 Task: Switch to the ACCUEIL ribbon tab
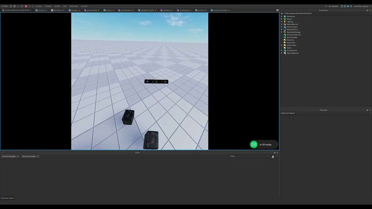click(x=39, y=6)
